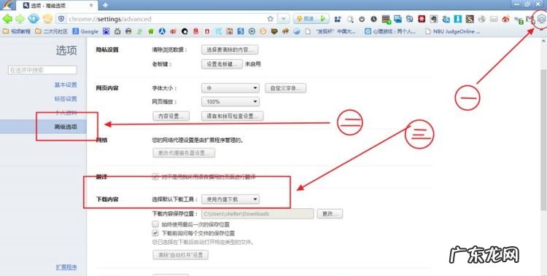Open the 心理游戏 bookmark
547x276 pixels.
pyautogui.click(x=390, y=31)
